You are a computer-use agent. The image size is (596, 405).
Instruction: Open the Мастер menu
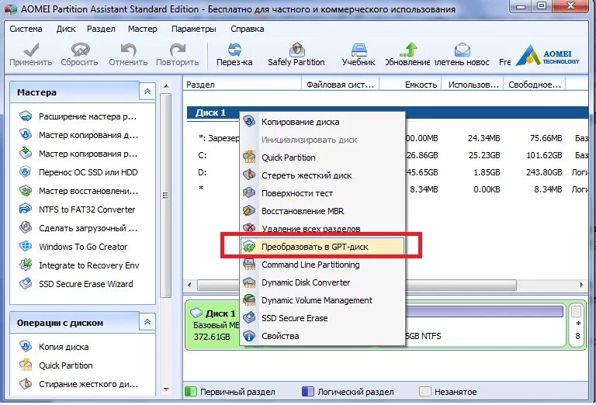tap(143, 29)
